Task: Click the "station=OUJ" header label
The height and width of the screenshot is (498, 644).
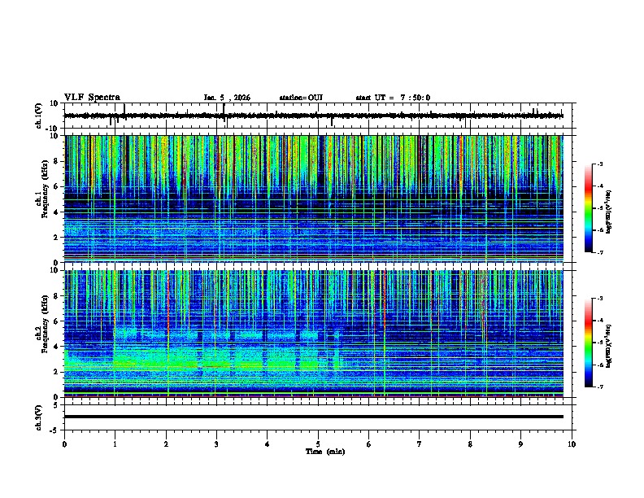Action: click(x=301, y=98)
